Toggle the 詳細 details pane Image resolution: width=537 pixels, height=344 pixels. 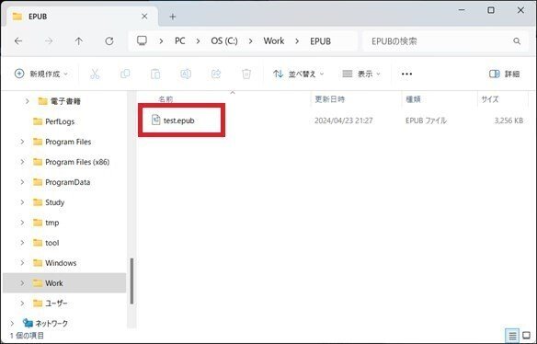click(x=505, y=74)
